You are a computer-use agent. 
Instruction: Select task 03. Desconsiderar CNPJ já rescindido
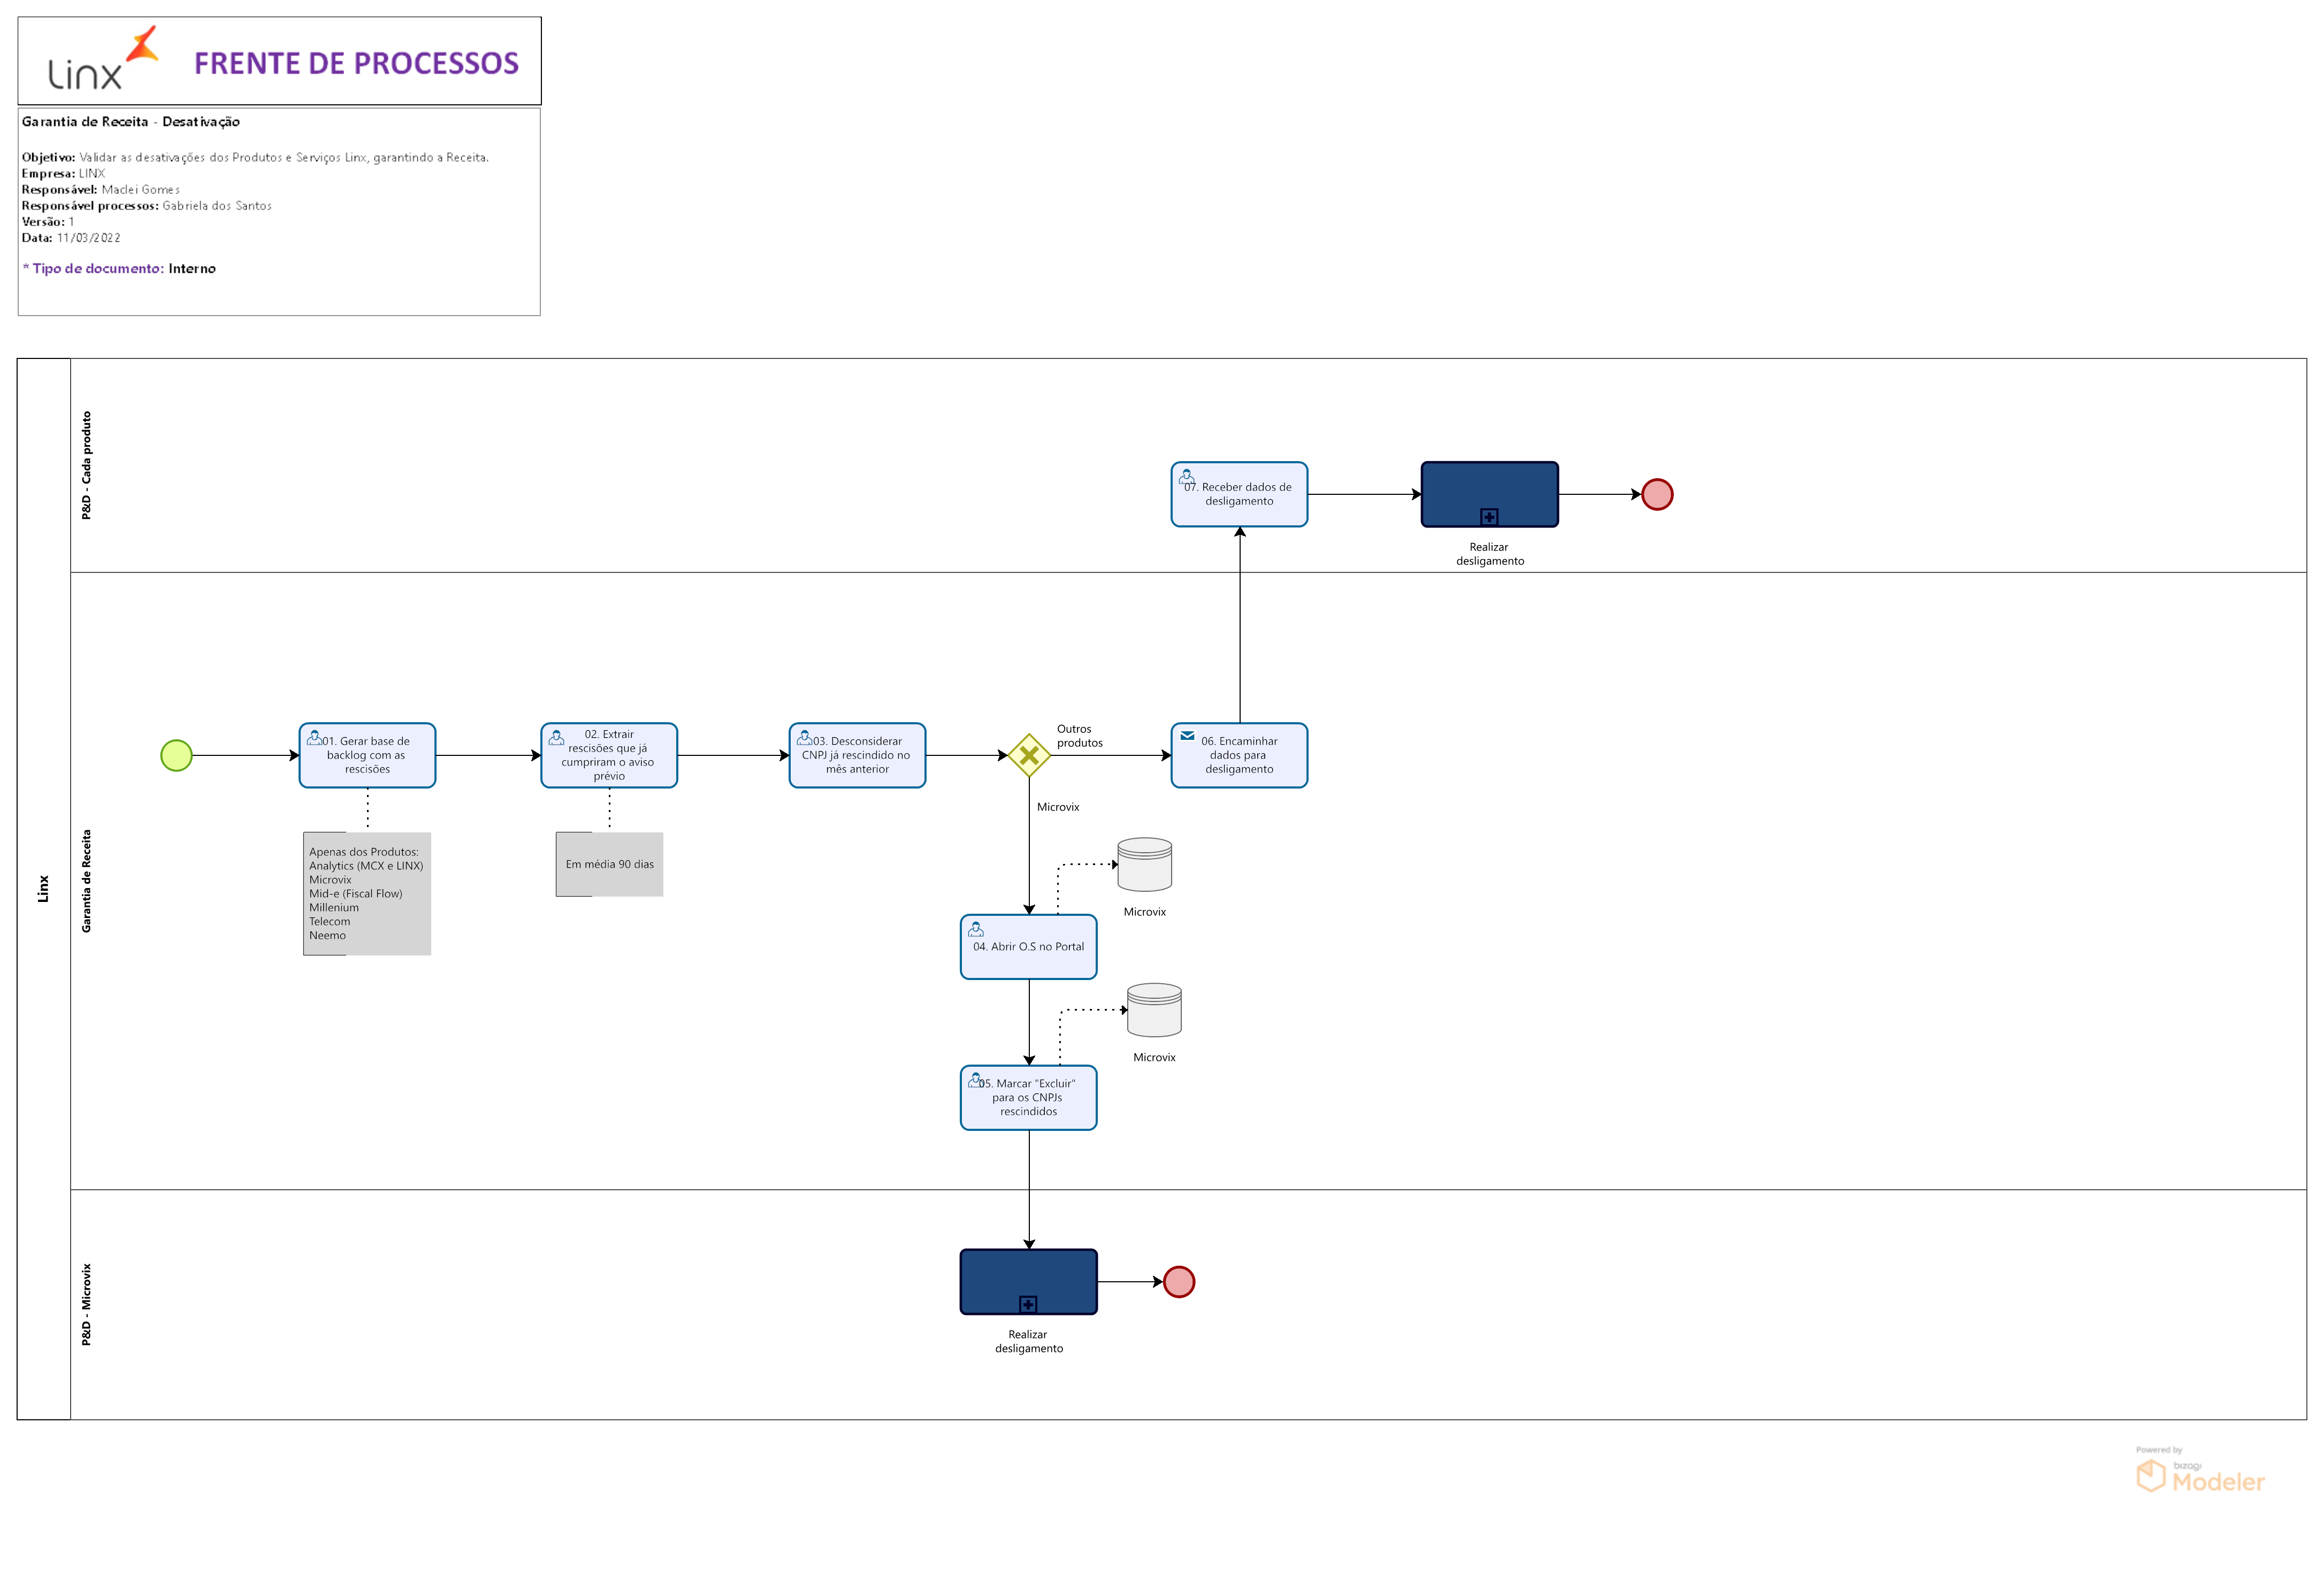pyautogui.click(x=857, y=756)
